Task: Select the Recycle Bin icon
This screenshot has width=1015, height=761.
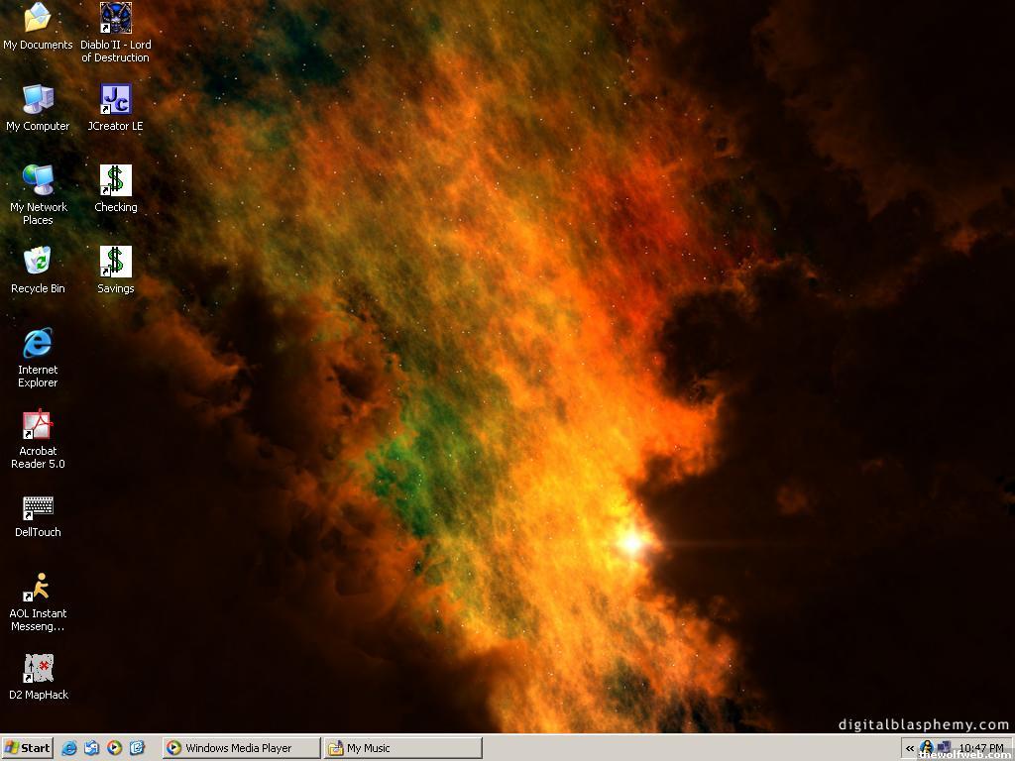Action: pos(38,263)
